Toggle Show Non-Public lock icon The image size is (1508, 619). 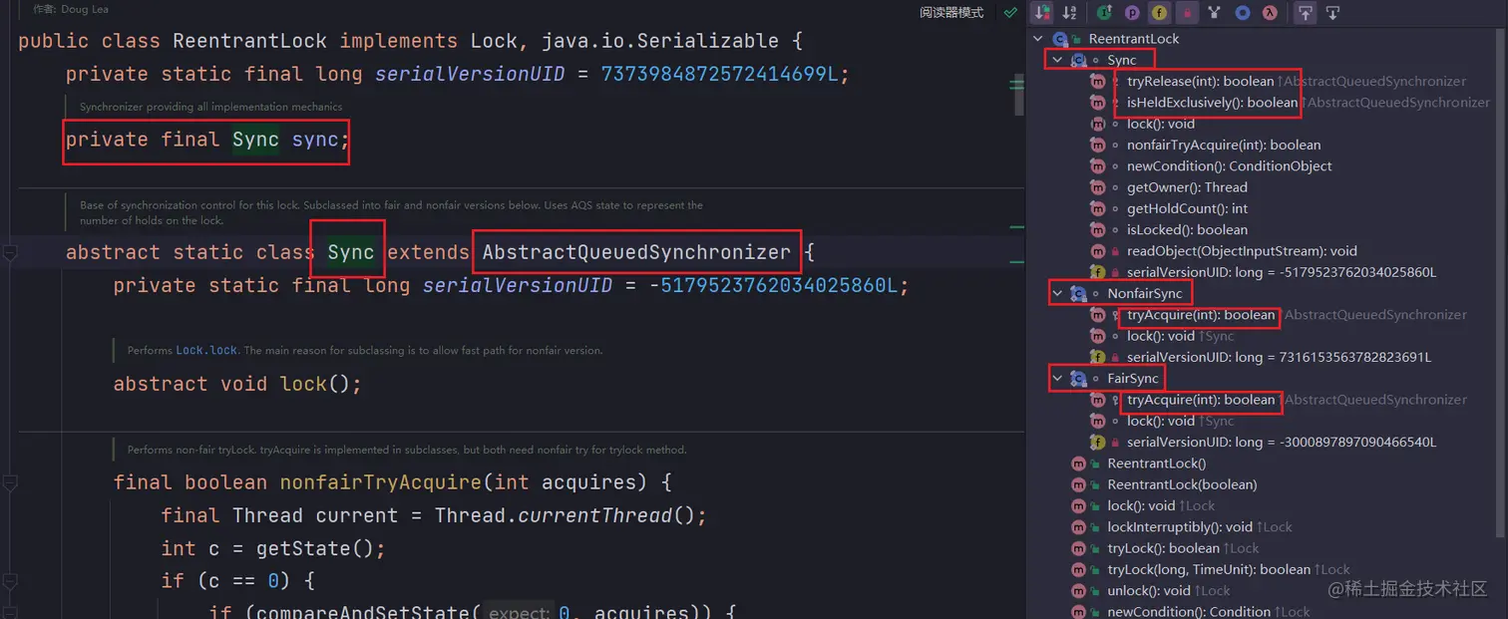point(1187,13)
